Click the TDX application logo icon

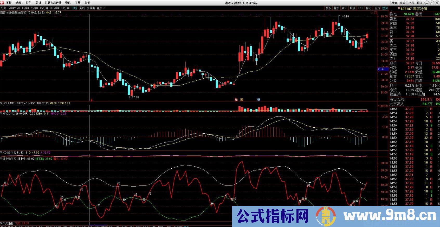(x=2, y=3)
